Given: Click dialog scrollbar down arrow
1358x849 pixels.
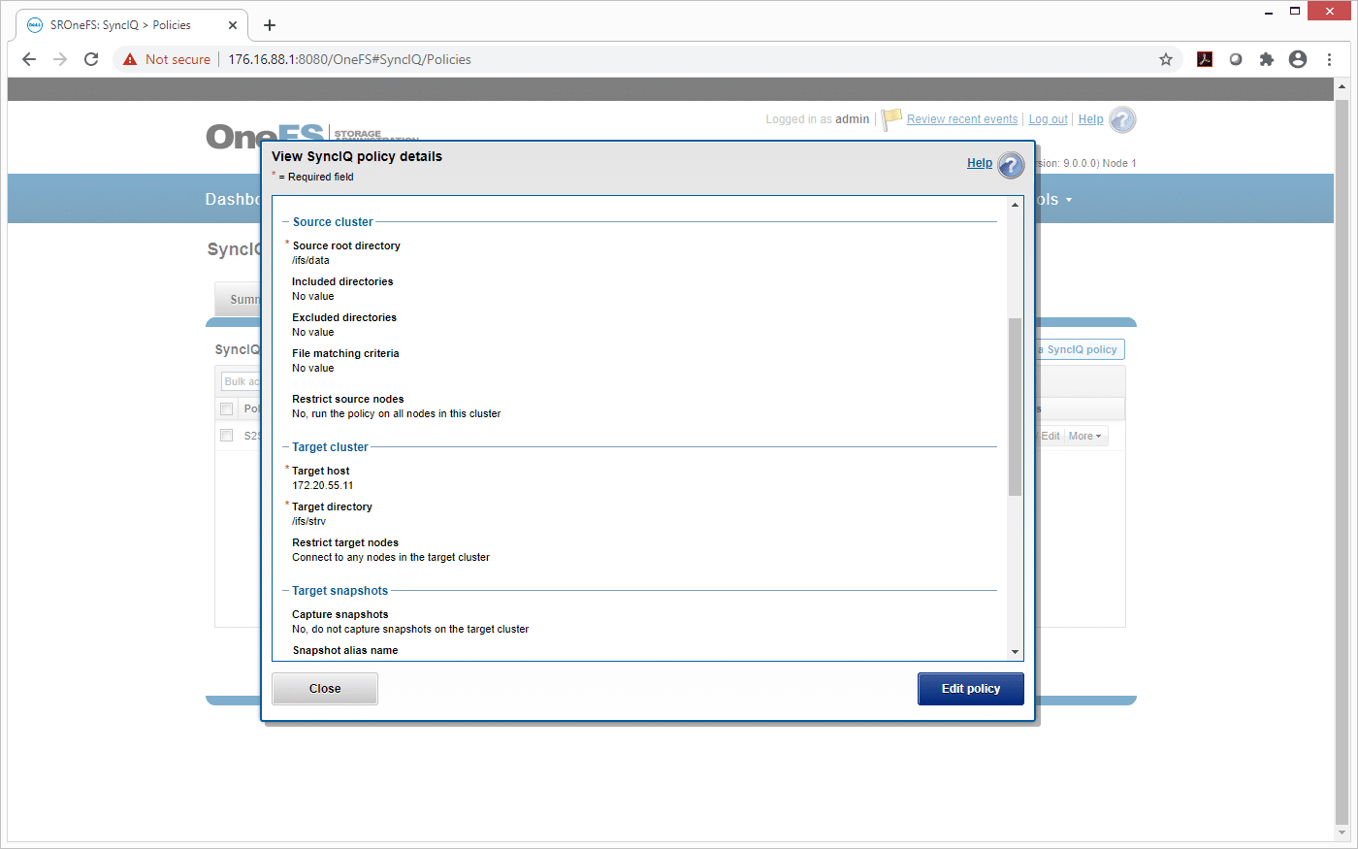Looking at the screenshot, I should click(x=1015, y=653).
